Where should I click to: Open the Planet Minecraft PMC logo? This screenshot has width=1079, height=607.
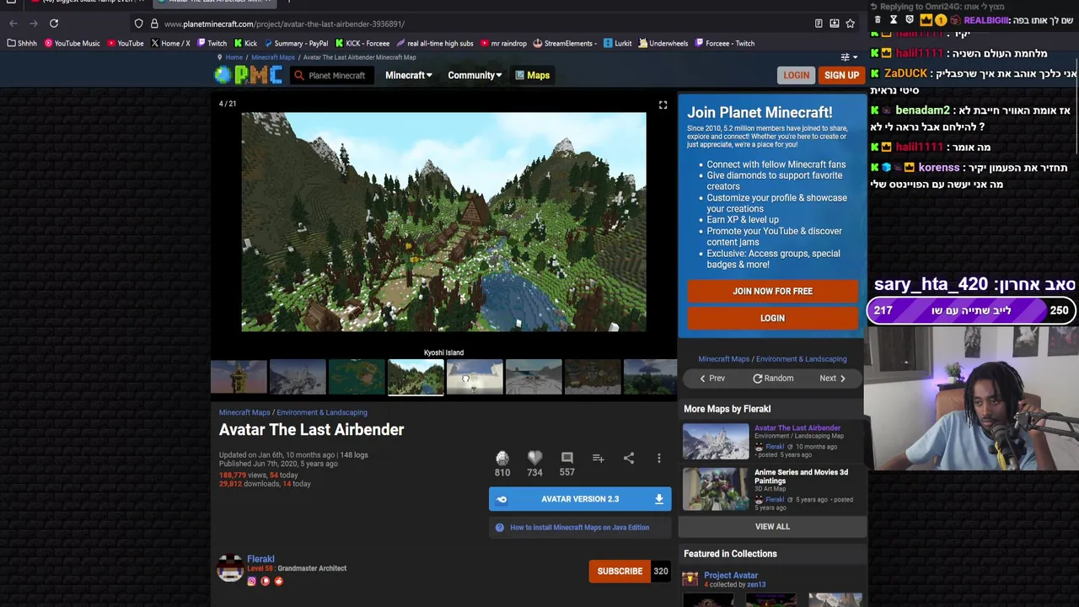(x=248, y=75)
